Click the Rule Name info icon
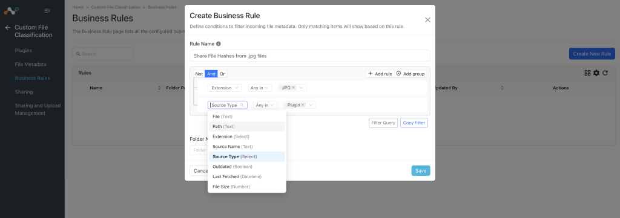Image resolution: width=620 pixels, height=218 pixels. (218, 43)
